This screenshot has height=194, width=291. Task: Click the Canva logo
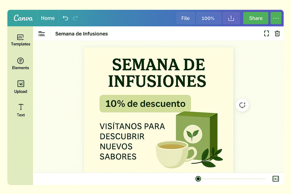pos(23,18)
